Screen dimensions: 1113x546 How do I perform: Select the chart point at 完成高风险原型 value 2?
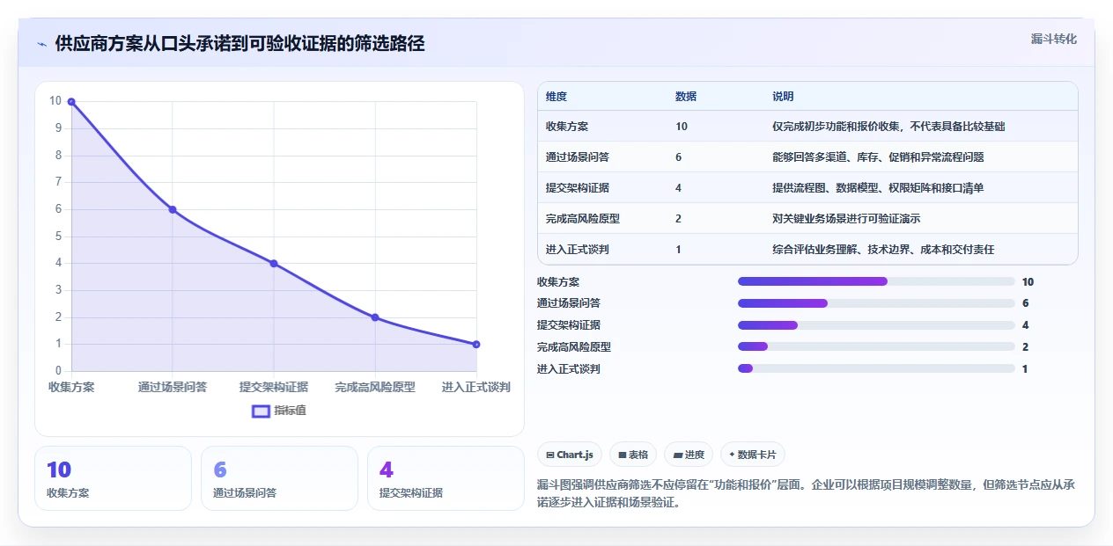coord(375,317)
